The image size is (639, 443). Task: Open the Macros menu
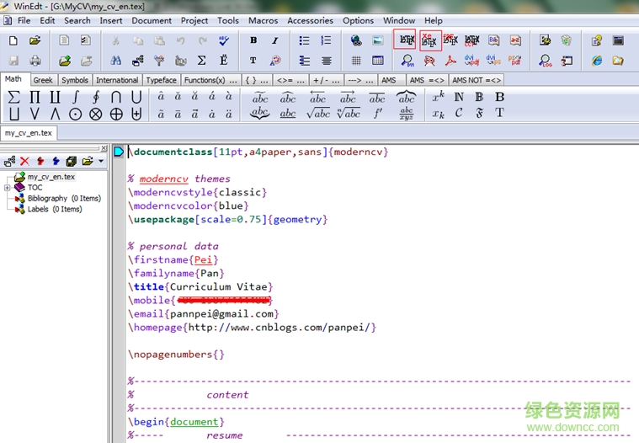[x=263, y=20]
